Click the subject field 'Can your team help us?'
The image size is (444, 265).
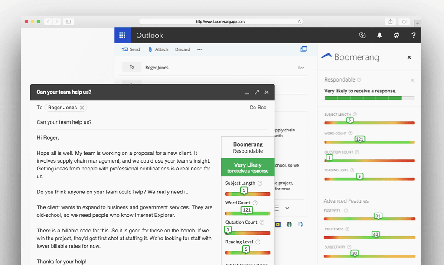tap(152, 122)
